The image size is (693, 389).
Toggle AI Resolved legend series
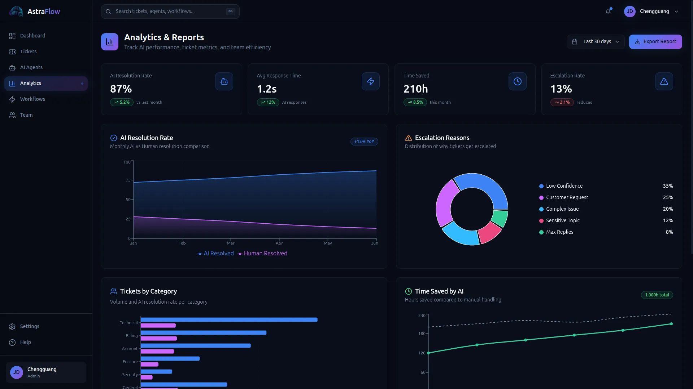(x=215, y=254)
